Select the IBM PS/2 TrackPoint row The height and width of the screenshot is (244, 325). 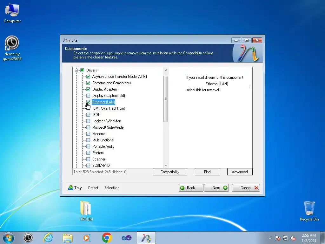coord(109,108)
